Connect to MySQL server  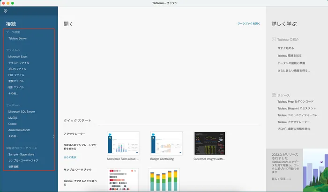pos(13,118)
